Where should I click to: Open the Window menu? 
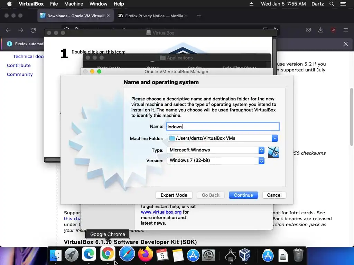[x=99, y=4]
